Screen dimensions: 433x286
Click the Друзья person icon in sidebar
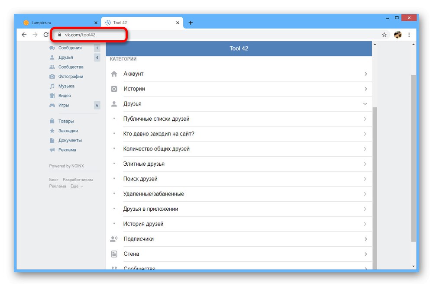tap(52, 58)
